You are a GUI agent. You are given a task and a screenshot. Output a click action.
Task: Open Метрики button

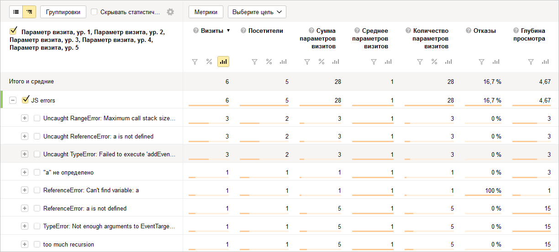pyautogui.click(x=206, y=12)
